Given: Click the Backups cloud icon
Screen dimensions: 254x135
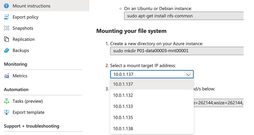Looking at the screenshot, I should click(7, 50).
